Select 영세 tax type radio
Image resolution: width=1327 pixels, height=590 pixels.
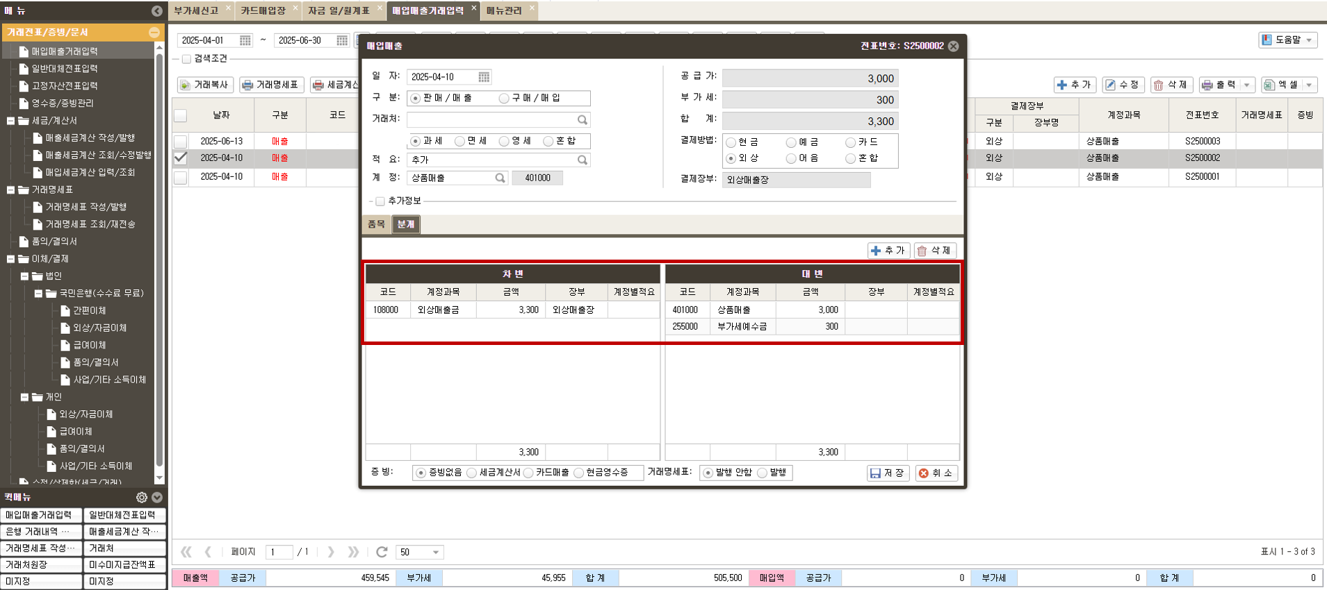point(504,141)
